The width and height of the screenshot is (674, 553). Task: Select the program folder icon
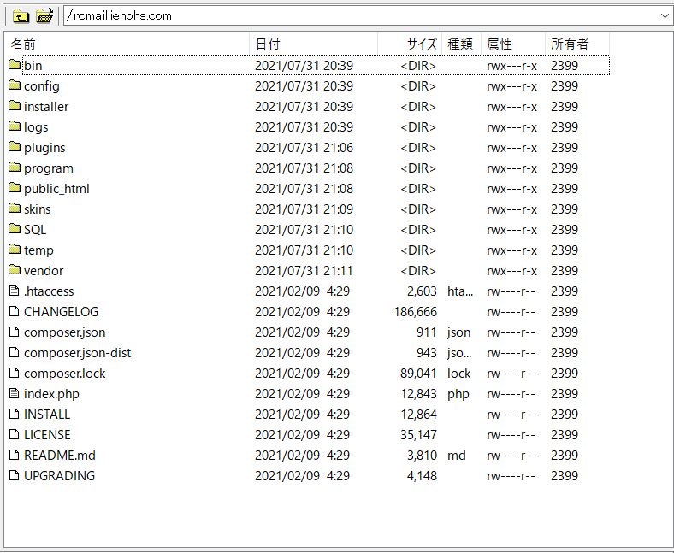pos(15,168)
